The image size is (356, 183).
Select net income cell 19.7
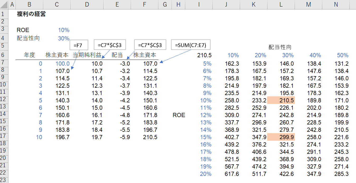97,137
